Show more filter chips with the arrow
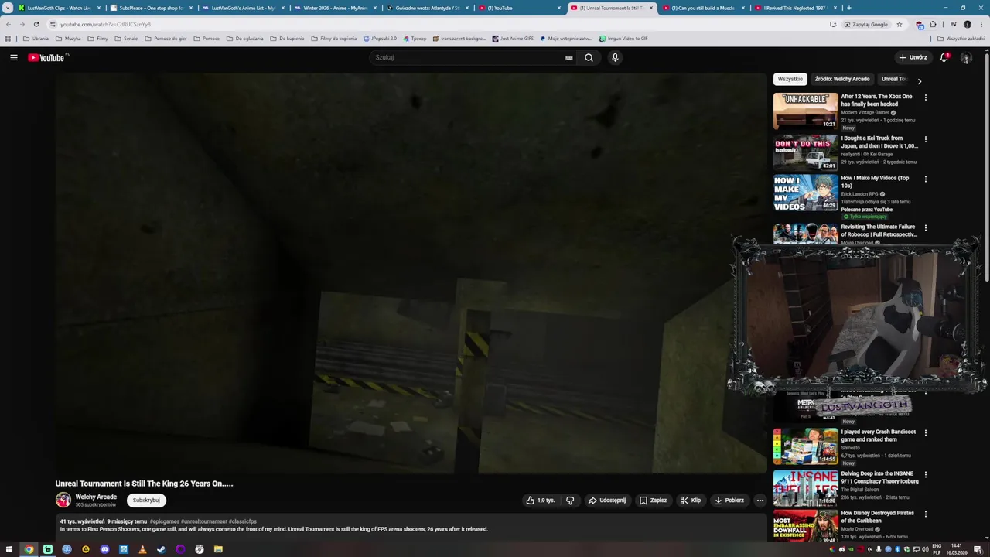Viewport: 990px width, 557px height. pos(919,80)
